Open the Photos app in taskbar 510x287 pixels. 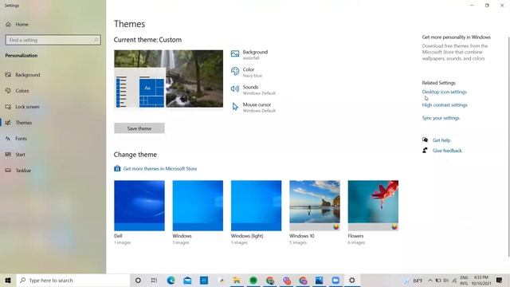pos(319,280)
